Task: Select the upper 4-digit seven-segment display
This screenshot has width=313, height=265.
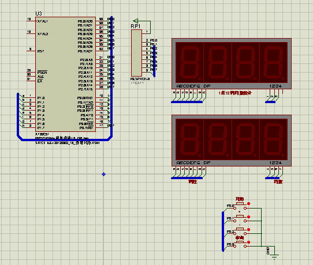Action: pos(232,63)
